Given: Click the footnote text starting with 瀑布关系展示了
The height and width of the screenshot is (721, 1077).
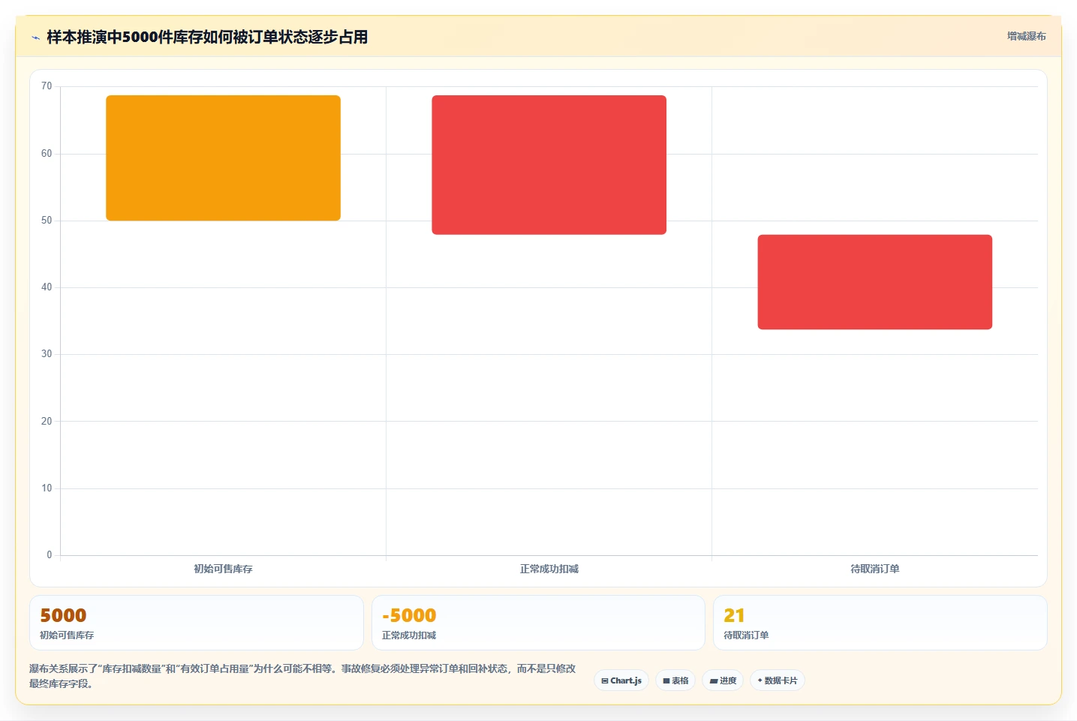Looking at the screenshot, I should coord(302,676).
